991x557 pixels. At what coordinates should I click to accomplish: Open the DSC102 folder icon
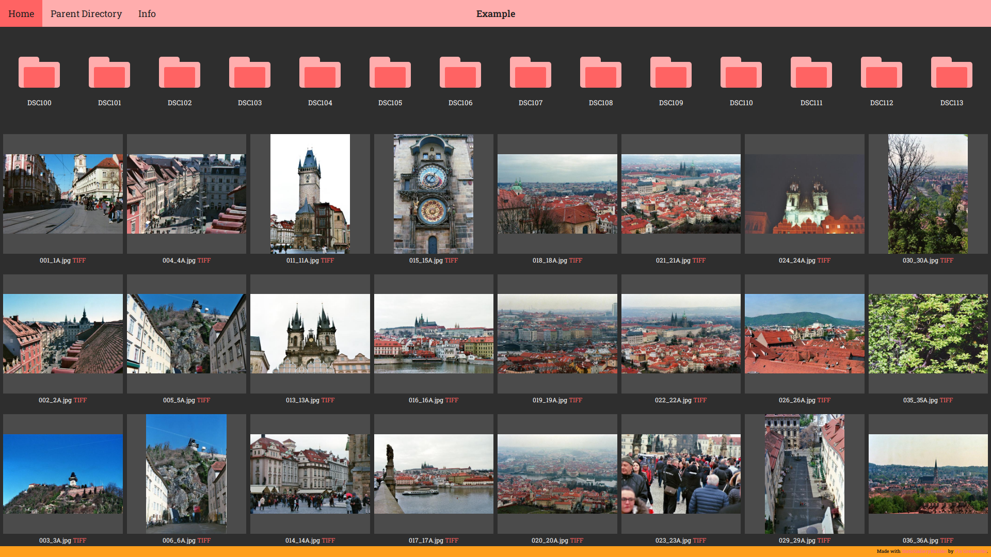click(180, 73)
